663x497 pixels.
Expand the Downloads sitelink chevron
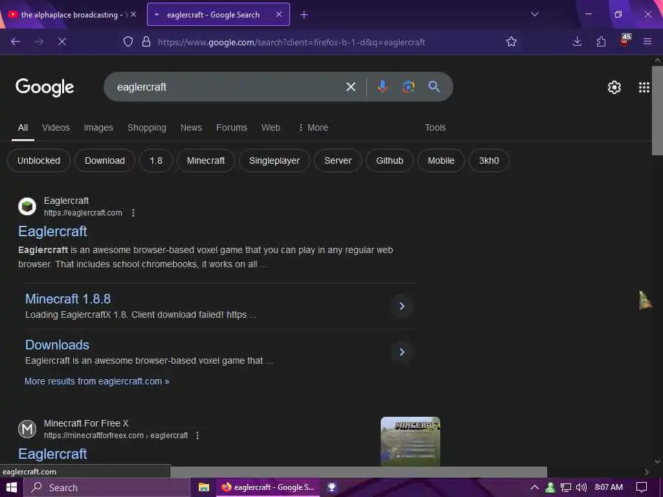tap(401, 352)
